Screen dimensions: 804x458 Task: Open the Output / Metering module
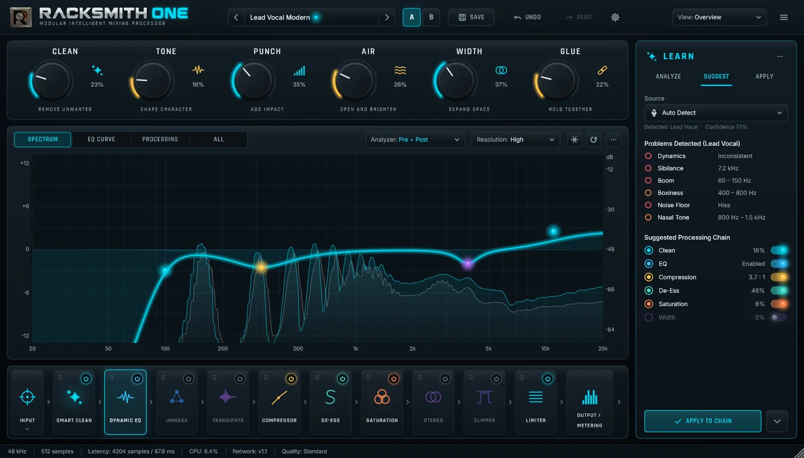pyautogui.click(x=590, y=402)
